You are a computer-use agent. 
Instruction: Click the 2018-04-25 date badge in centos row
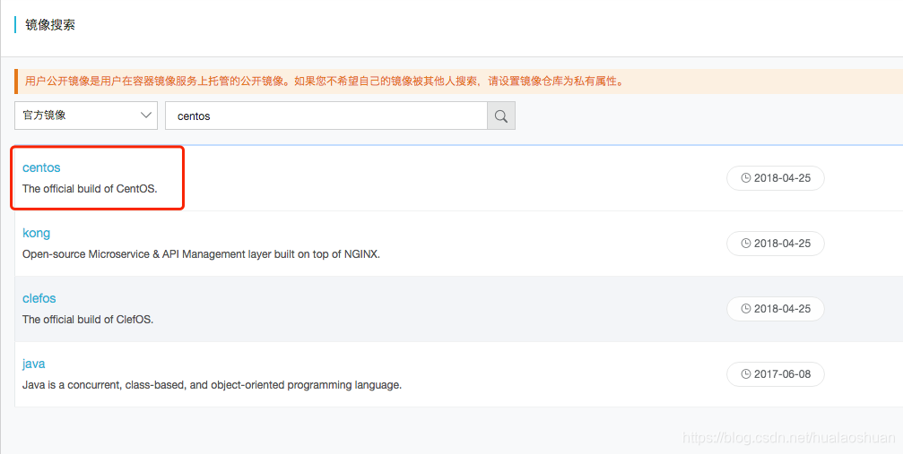pyautogui.click(x=776, y=178)
